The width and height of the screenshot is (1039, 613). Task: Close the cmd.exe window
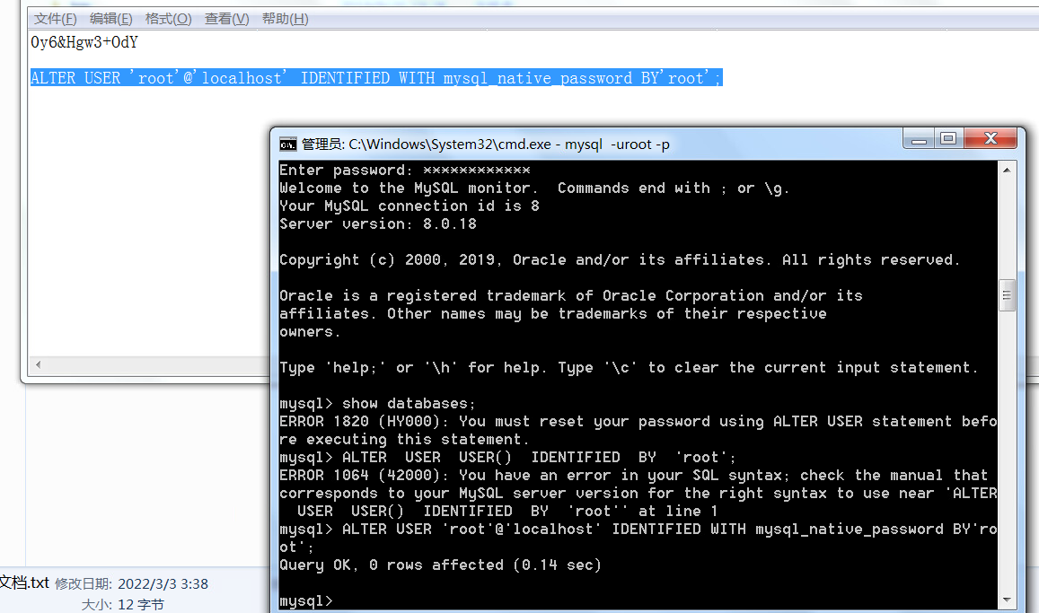point(991,139)
